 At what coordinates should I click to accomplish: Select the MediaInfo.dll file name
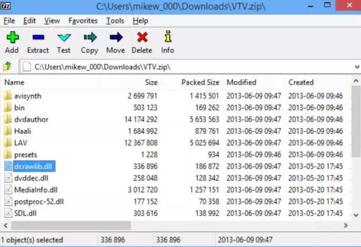pyautogui.click(x=36, y=190)
